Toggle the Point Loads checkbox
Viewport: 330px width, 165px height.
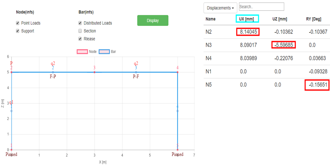18,23
